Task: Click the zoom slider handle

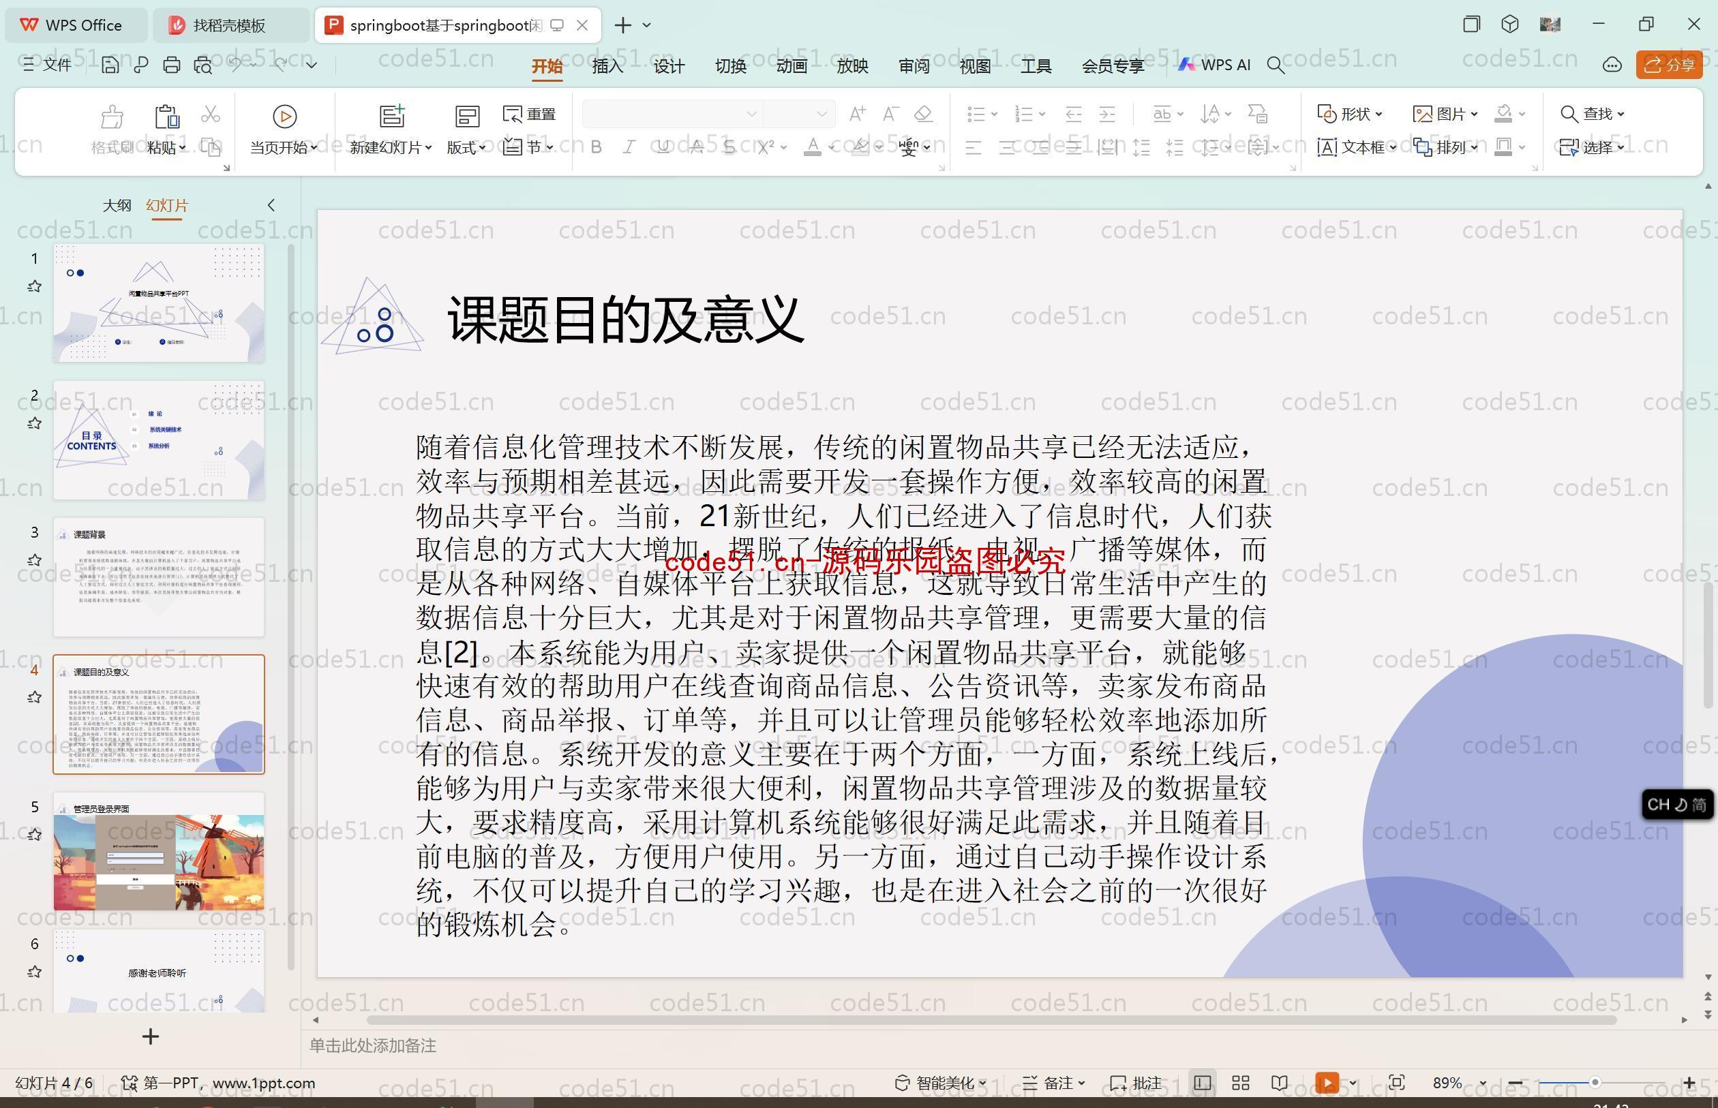Action: (1595, 1082)
